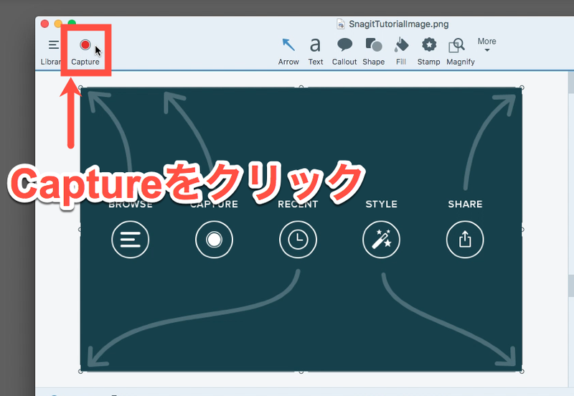Image resolution: width=574 pixels, height=396 pixels.
Task: Click the Capture circle icon in image
Action: click(x=214, y=240)
